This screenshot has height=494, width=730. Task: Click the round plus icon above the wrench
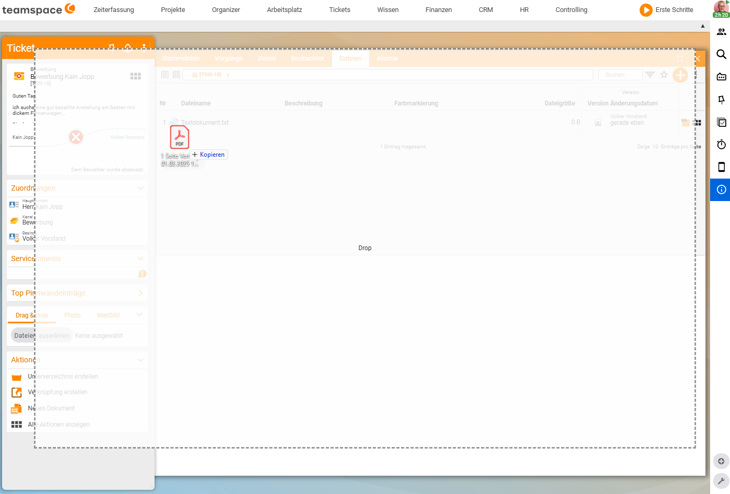tap(721, 461)
